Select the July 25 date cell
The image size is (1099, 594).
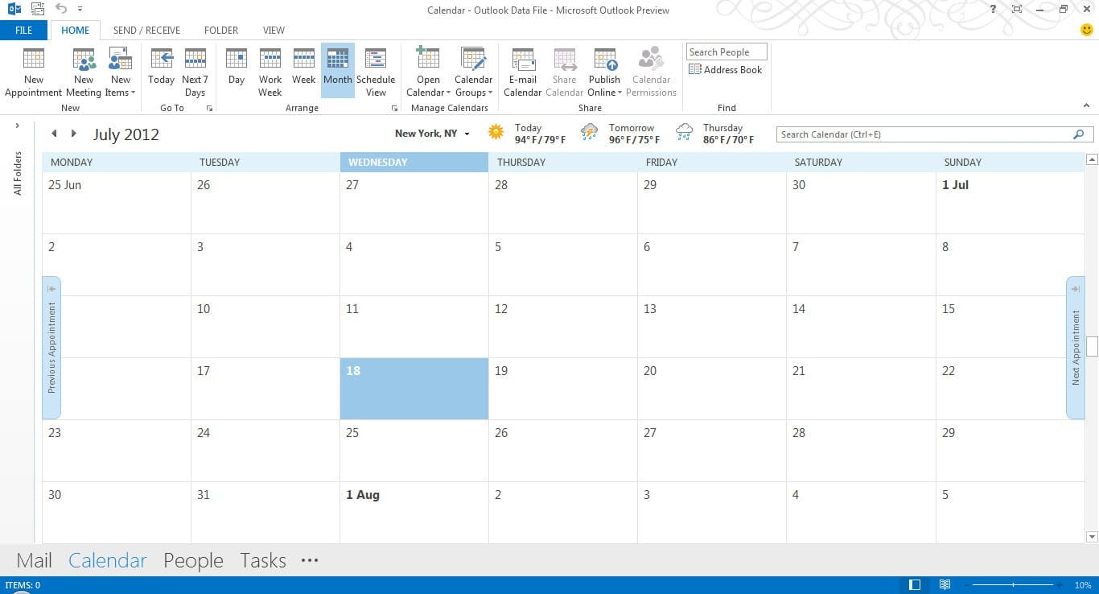(414, 451)
